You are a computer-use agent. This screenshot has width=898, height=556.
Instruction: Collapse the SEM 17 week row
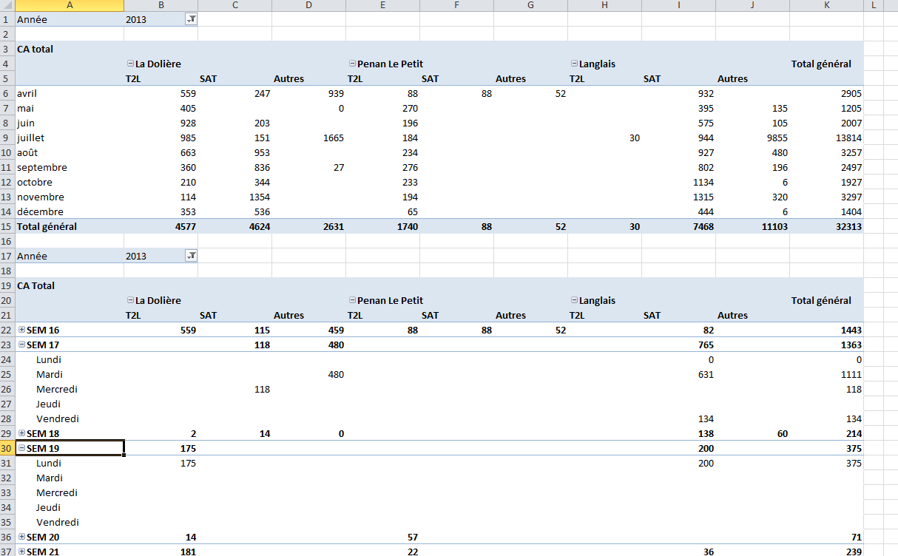(21, 345)
